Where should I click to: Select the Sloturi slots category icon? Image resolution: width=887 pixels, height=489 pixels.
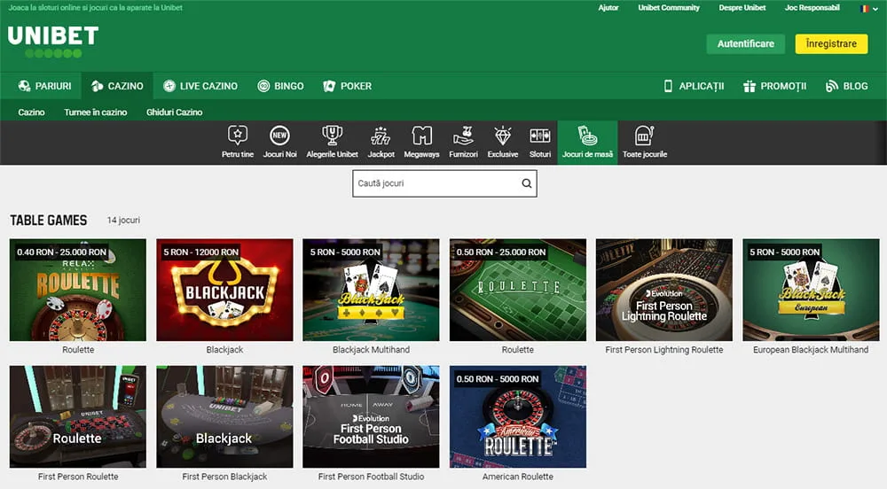tap(539, 136)
